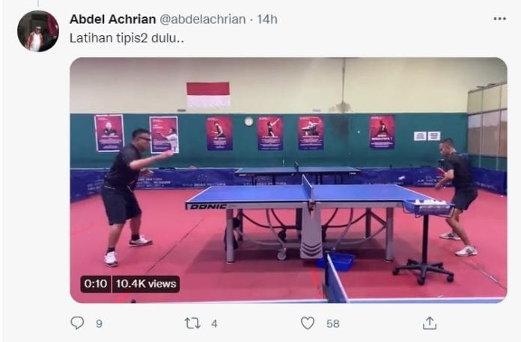Click the retweet count 4

tap(214, 324)
